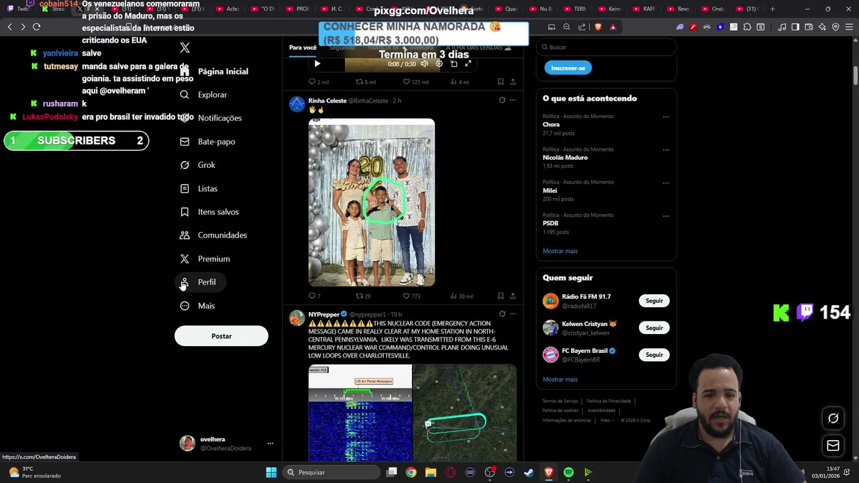Open the Listas sidebar icon
The image size is (859, 483).
pos(185,189)
